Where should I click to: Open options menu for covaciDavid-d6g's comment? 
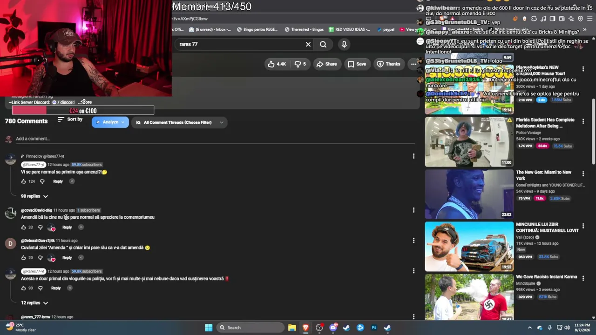tap(413, 210)
